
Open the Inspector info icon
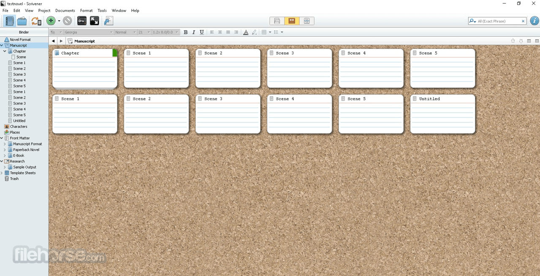point(535,21)
